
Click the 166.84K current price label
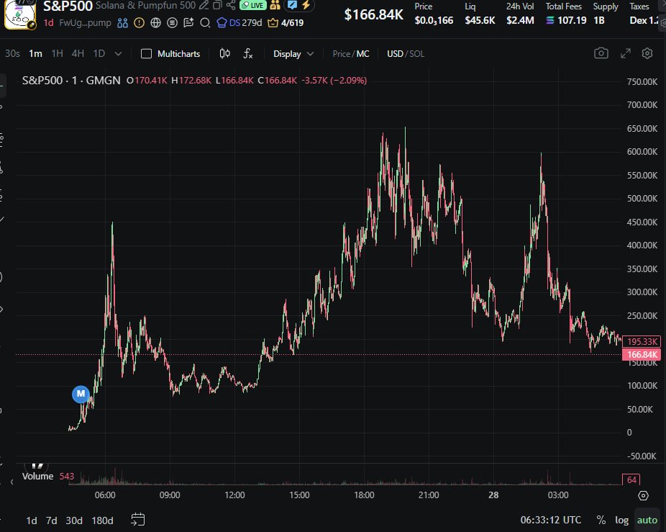[x=642, y=354]
